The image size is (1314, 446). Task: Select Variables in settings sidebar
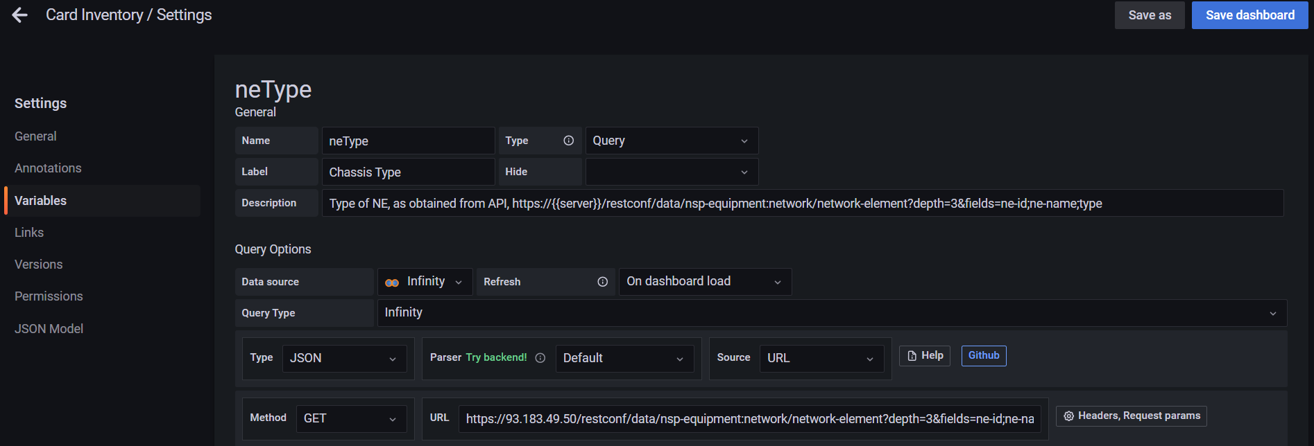[x=103, y=201]
